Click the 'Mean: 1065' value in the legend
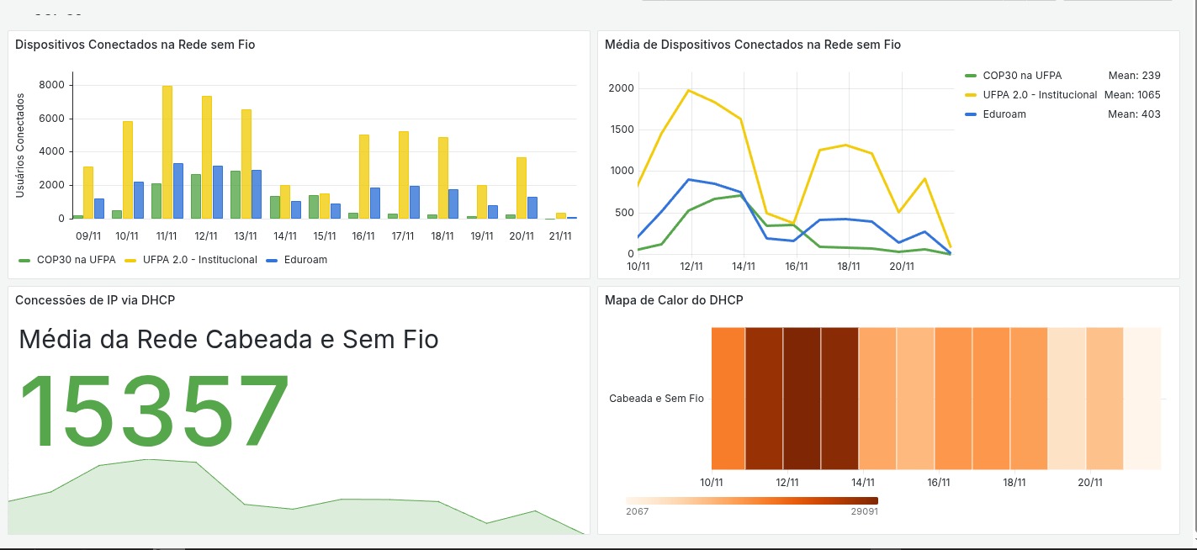Screen dimensions: 1197x550 [x=1132, y=95]
